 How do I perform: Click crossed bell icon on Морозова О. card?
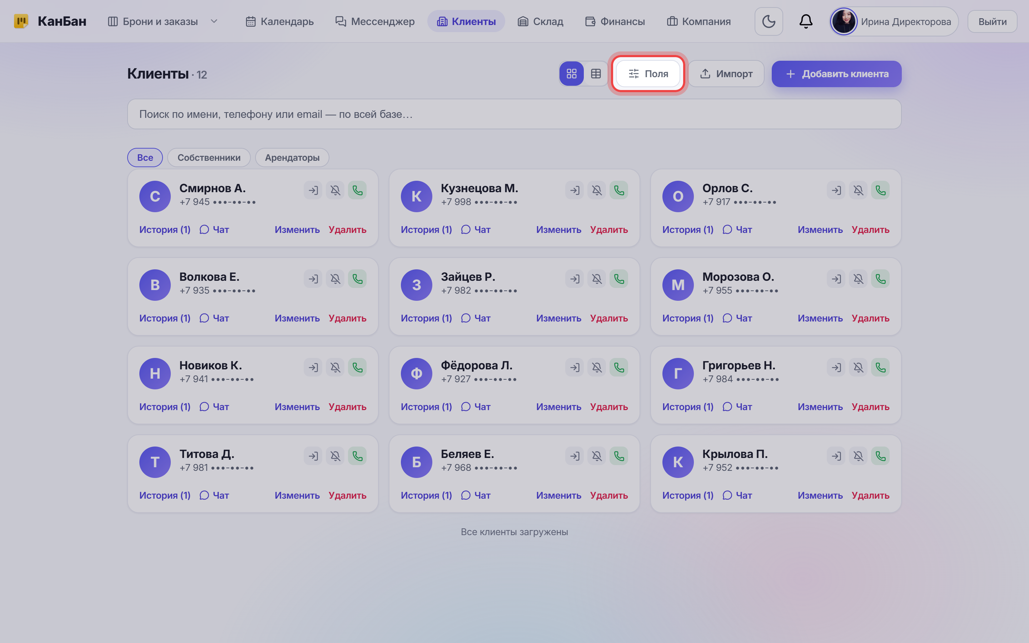tap(858, 279)
